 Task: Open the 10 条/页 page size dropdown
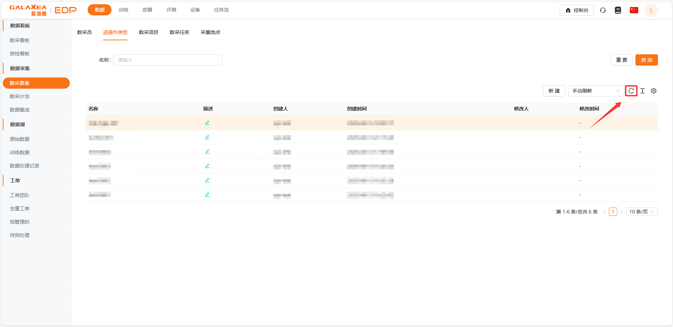tap(641, 212)
